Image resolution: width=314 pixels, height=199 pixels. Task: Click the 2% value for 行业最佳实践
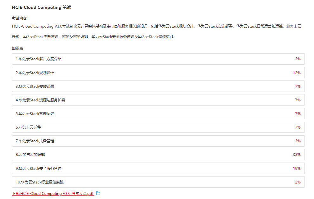pos(298,182)
